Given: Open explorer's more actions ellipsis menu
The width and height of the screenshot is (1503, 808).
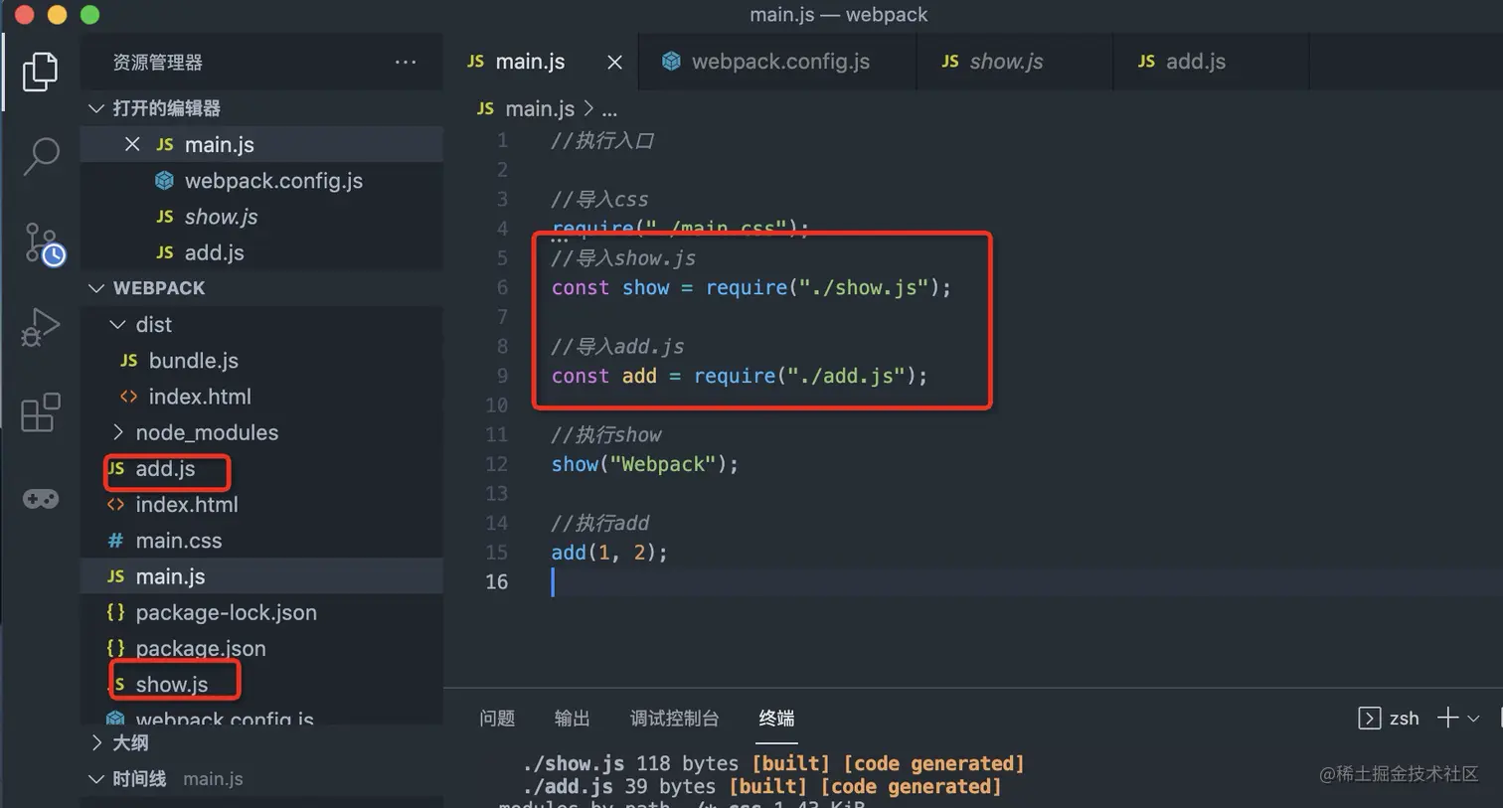Looking at the screenshot, I should click(x=406, y=62).
